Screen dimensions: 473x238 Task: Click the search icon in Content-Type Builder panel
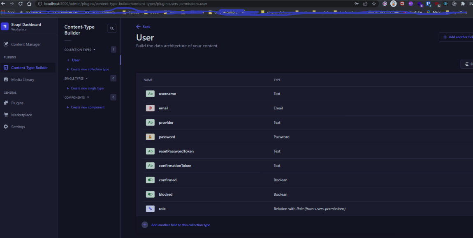(x=112, y=28)
